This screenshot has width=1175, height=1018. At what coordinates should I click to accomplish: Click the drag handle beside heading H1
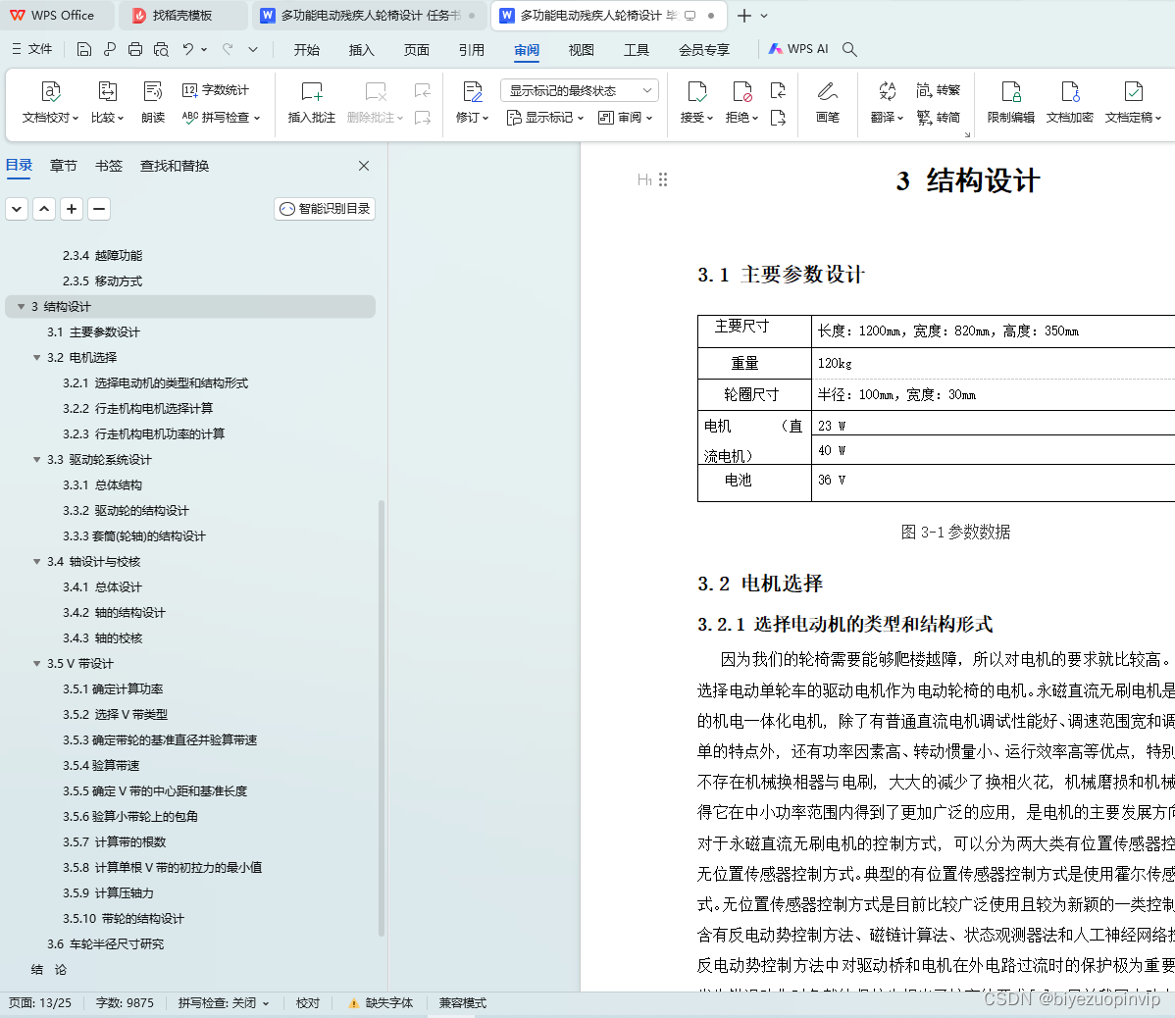pyautogui.click(x=663, y=179)
